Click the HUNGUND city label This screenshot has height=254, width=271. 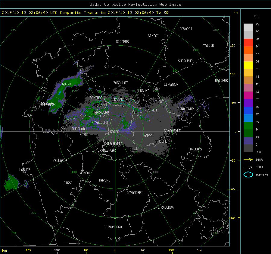(x=143, y=91)
